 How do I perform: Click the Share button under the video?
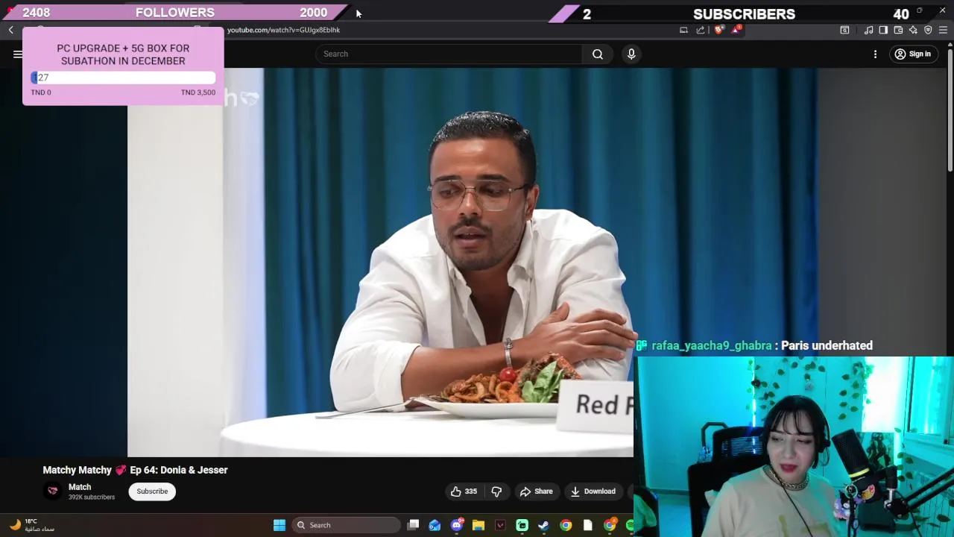pyautogui.click(x=537, y=492)
